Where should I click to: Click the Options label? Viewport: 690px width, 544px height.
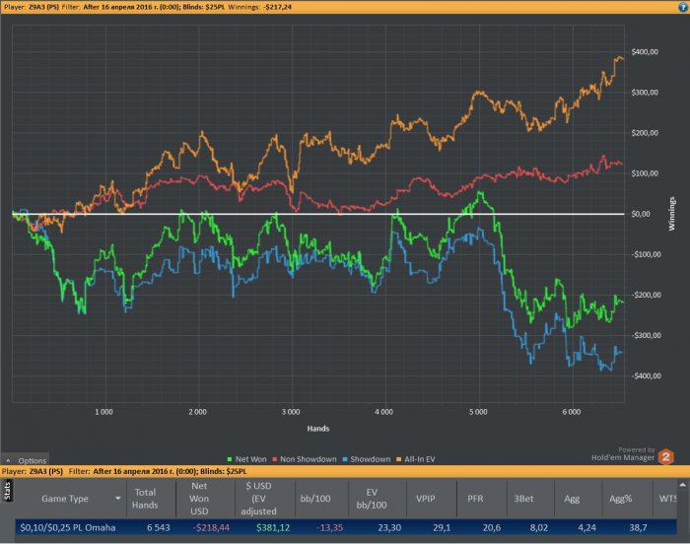tap(33, 460)
